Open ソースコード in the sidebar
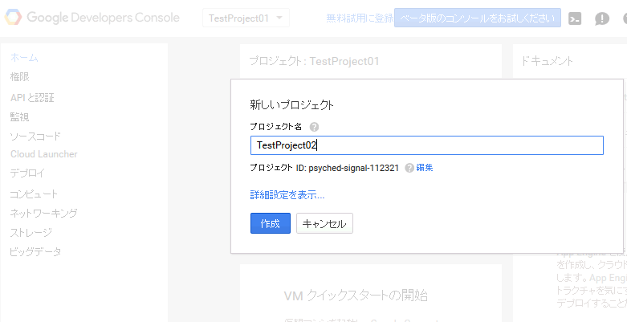This screenshot has width=627, height=322. (35, 136)
